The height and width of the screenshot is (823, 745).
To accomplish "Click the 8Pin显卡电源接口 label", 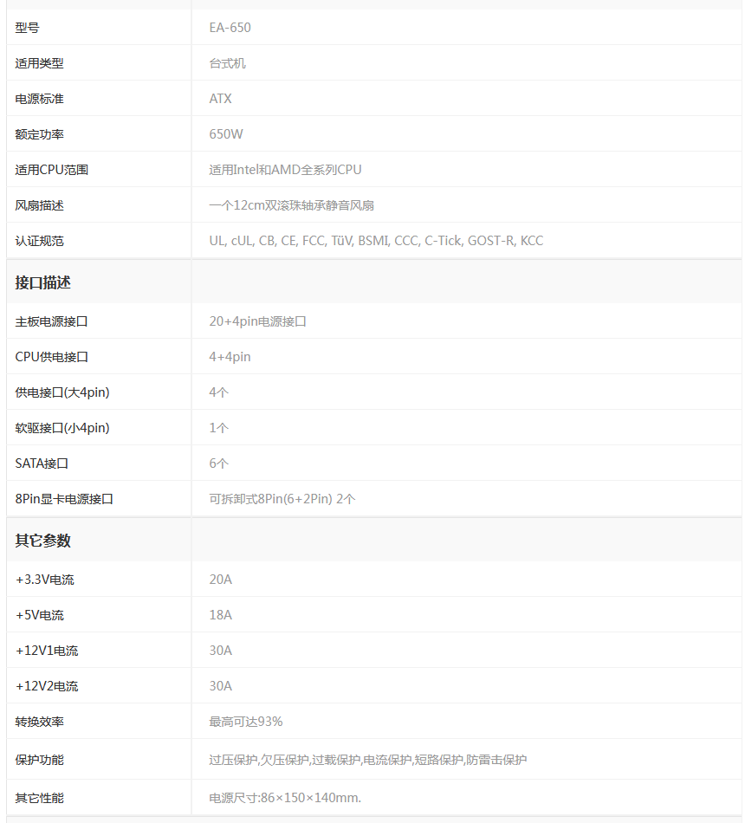I will [x=64, y=499].
